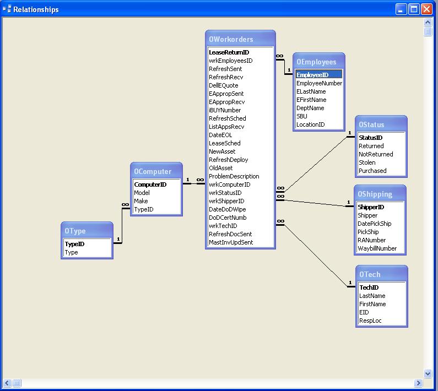Screen dimensions: 438x391
Task: Select Stolen field in OStatus
Action: pyautogui.click(x=381, y=162)
